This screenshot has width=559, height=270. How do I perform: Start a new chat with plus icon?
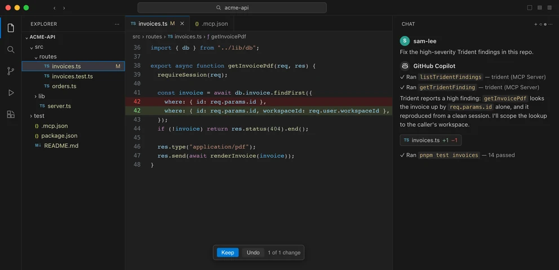[x=535, y=24]
